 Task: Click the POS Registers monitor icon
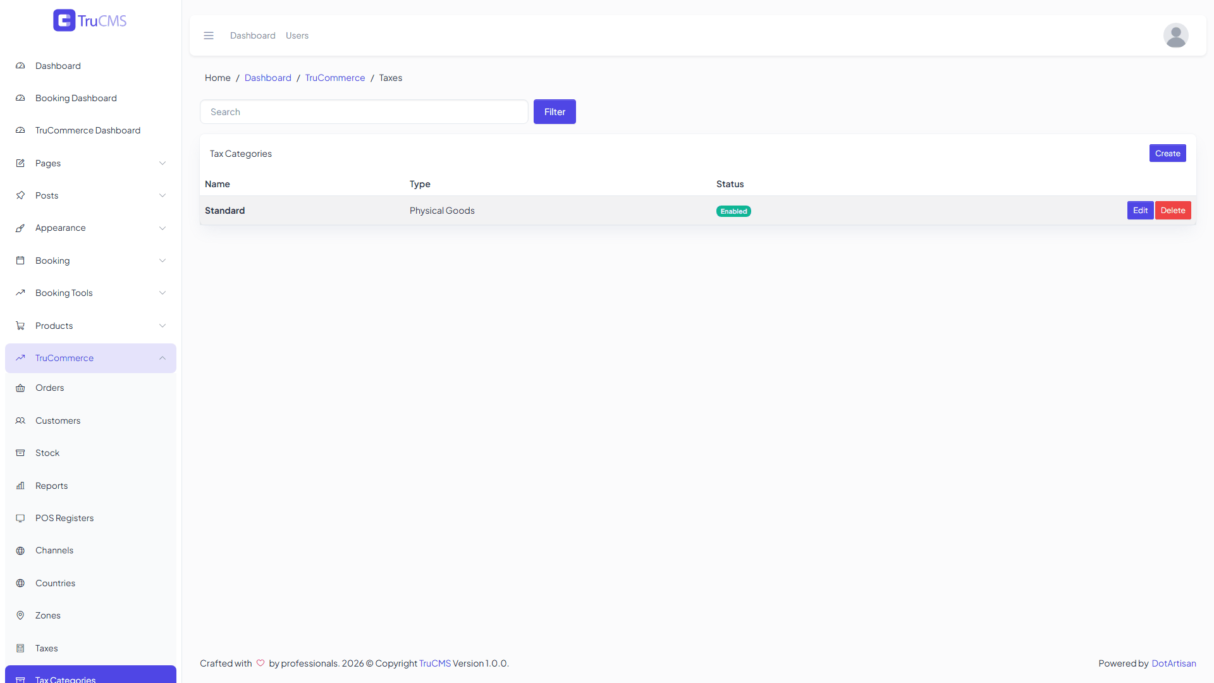point(20,518)
